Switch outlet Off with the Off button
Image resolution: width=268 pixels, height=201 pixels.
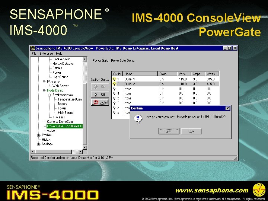(100, 94)
